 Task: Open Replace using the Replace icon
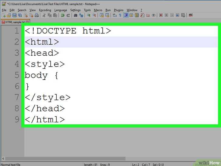coord(81,15)
